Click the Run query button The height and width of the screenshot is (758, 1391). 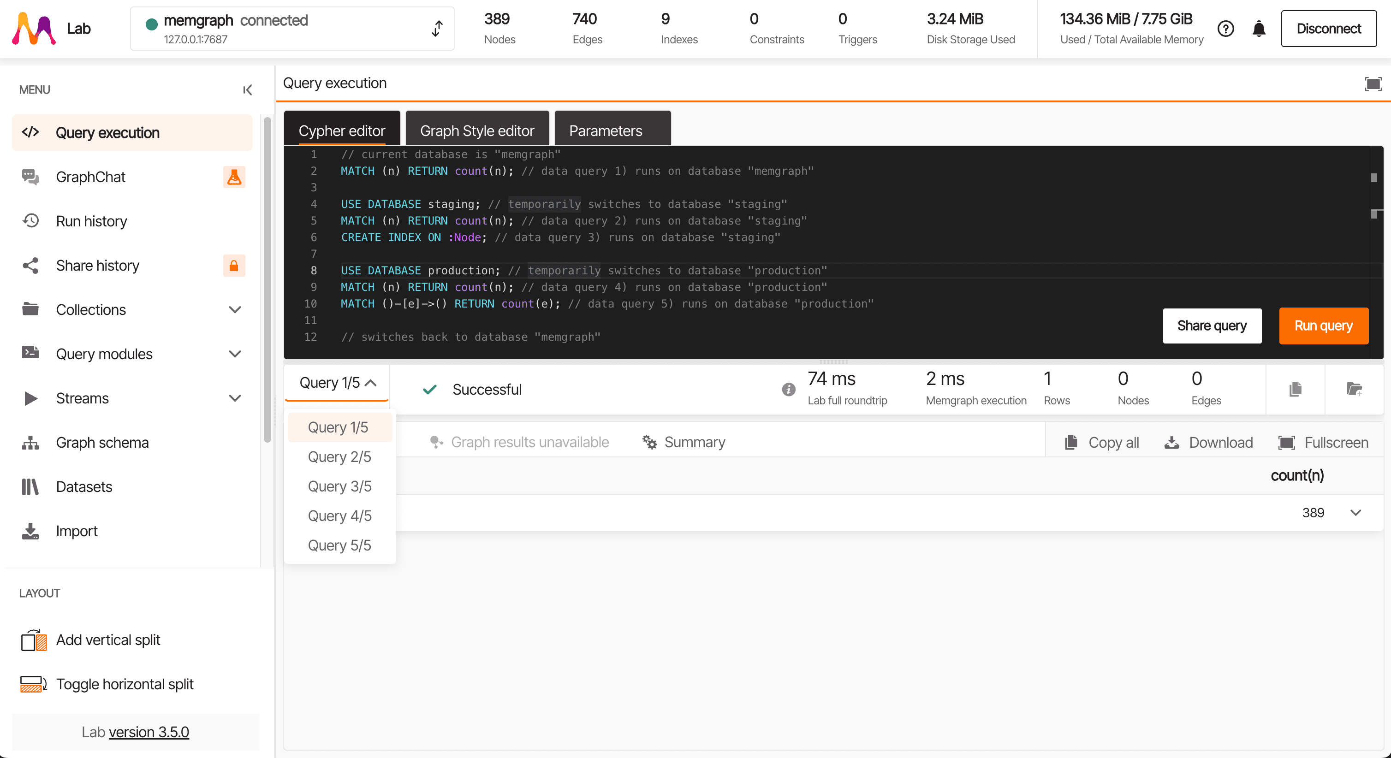click(x=1324, y=326)
